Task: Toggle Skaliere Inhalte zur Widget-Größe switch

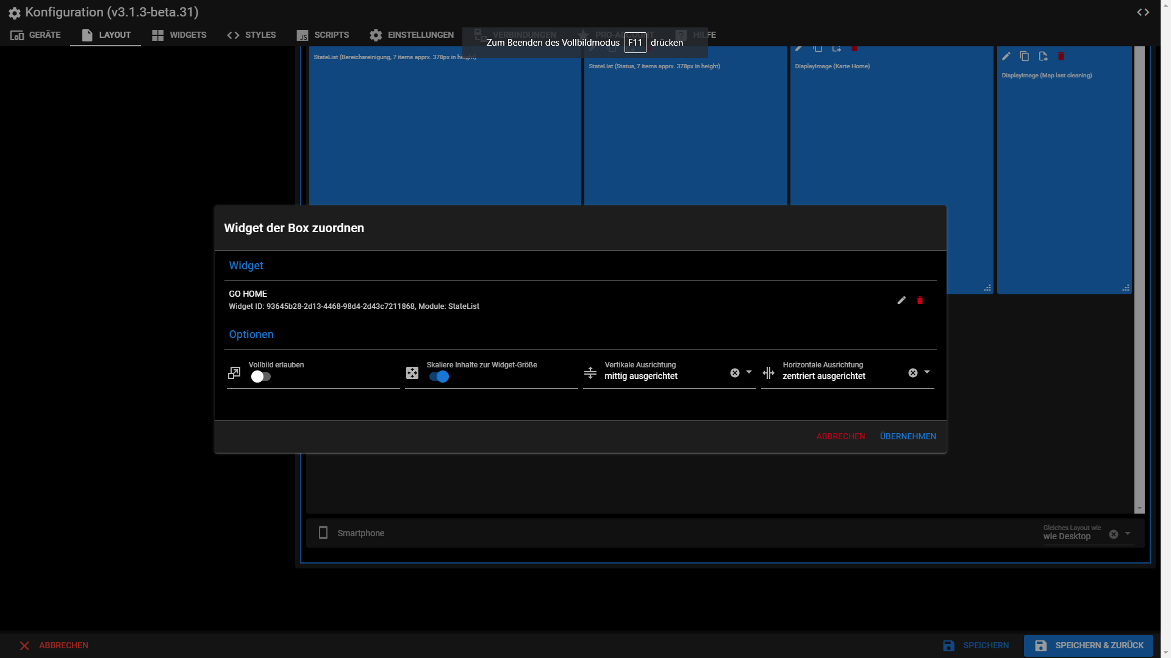Action: (439, 377)
